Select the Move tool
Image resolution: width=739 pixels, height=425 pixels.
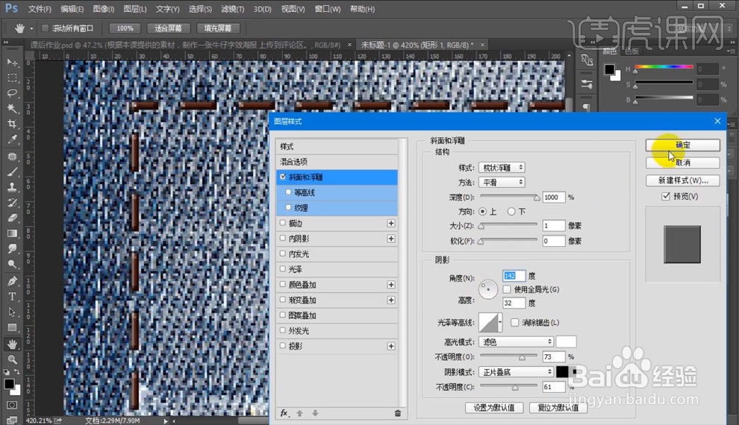point(12,62)
